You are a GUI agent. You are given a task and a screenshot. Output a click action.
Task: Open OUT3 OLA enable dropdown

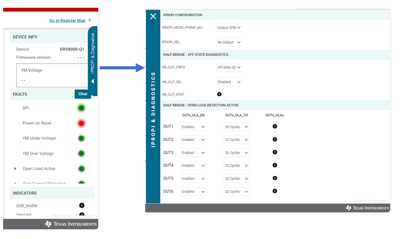[x=193, y=153]
